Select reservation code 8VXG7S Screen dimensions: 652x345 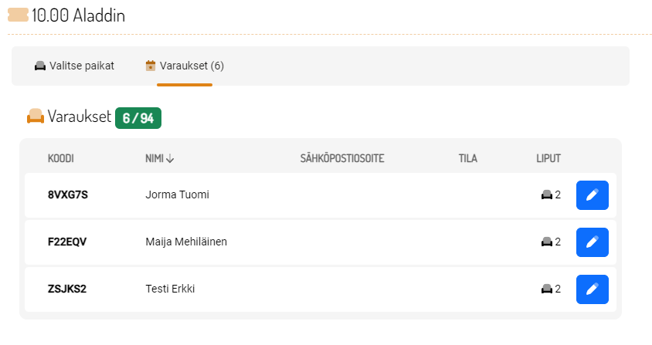(68, 195)
